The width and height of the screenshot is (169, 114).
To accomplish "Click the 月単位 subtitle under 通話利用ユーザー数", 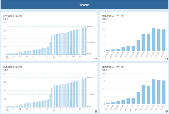I will click(104, 70).
